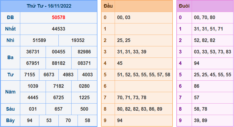Click the ĐB prize label

[x=10, y=17]
